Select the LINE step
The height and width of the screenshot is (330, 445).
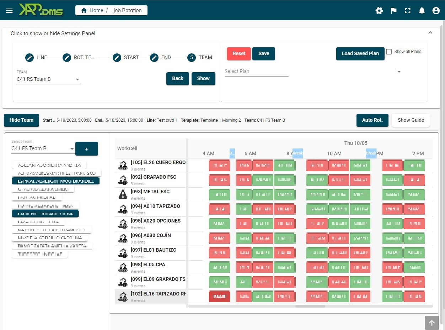point(36,57)
